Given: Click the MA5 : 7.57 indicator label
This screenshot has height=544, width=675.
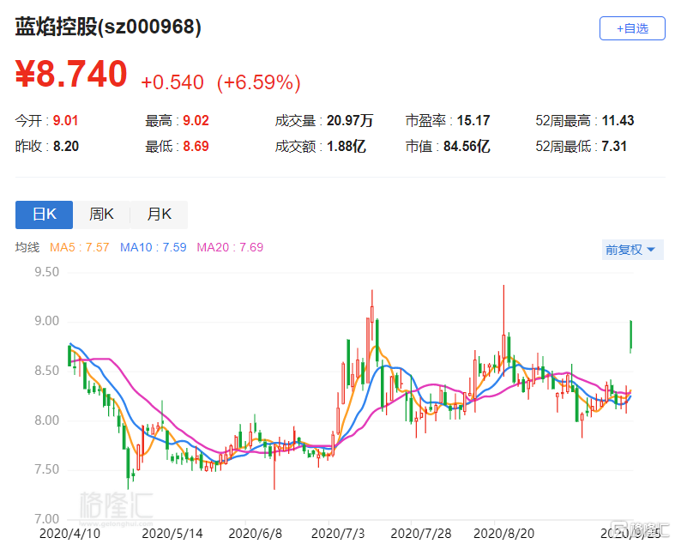Looking at the screenshot, I should pyautogui.click(x=79, y=247).
